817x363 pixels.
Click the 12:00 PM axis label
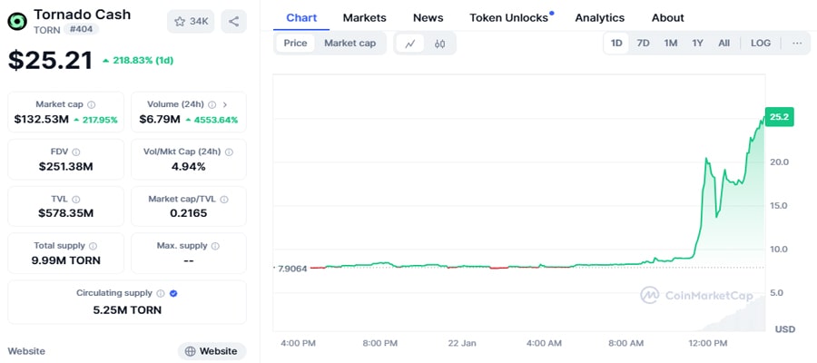[707, 344]
